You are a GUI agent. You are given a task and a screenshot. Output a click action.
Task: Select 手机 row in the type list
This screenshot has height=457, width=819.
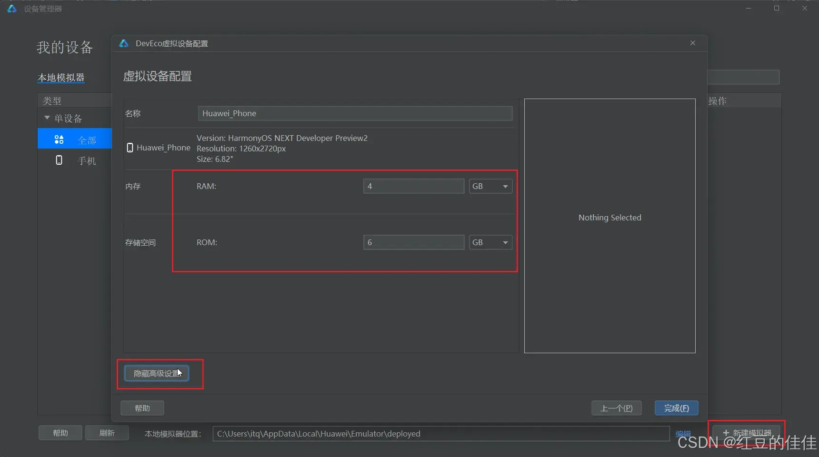tap(75, 160)
